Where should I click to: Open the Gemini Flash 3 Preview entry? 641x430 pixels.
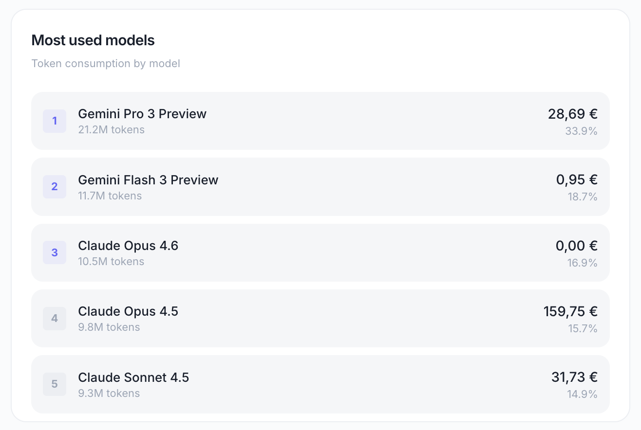pyautogui.click(x=320, y=187)
